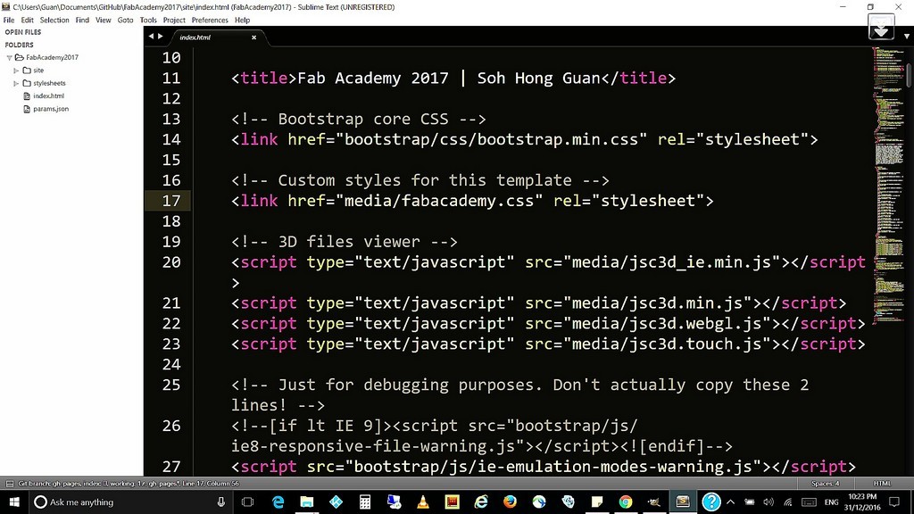This screenshot has height=514, width=914.
Task: Open GIMP from the taskbar
Action: (x=654, y=502)
